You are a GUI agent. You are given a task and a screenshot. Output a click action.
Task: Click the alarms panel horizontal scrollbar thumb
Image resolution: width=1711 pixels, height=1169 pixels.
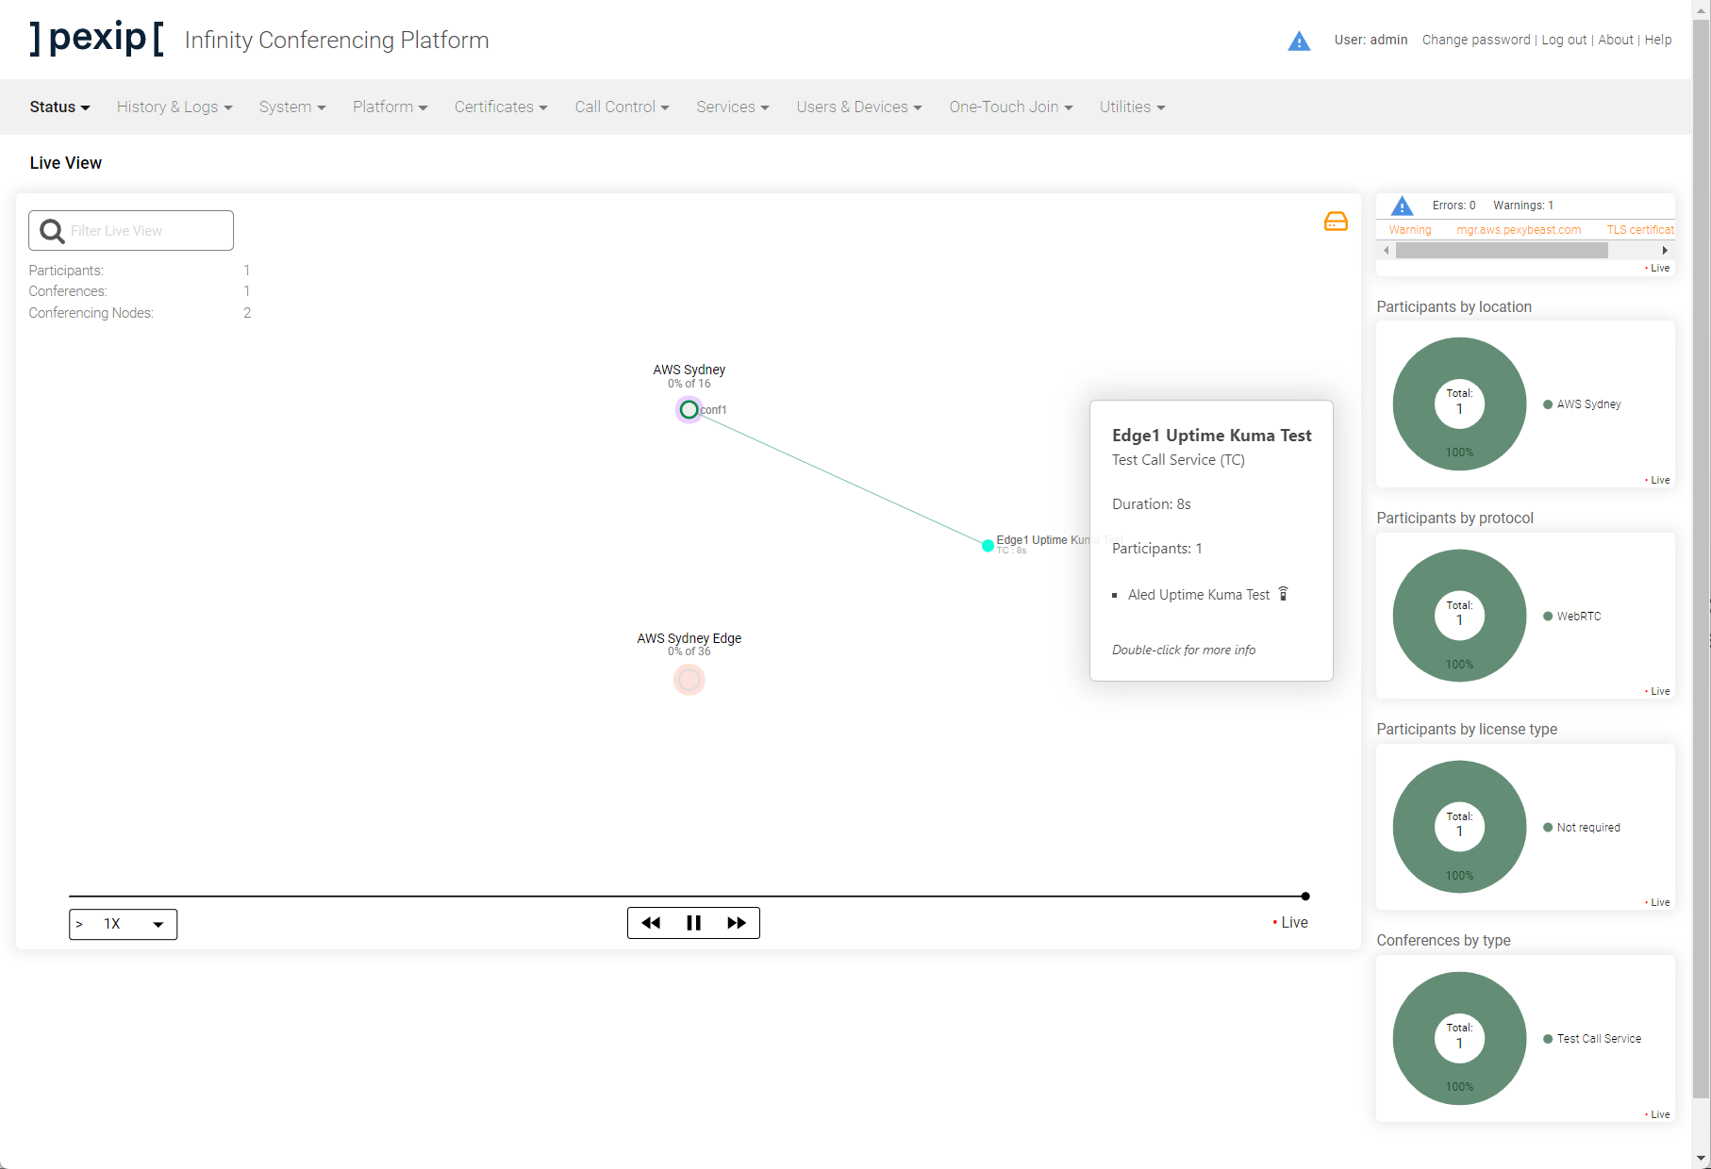1502,251
